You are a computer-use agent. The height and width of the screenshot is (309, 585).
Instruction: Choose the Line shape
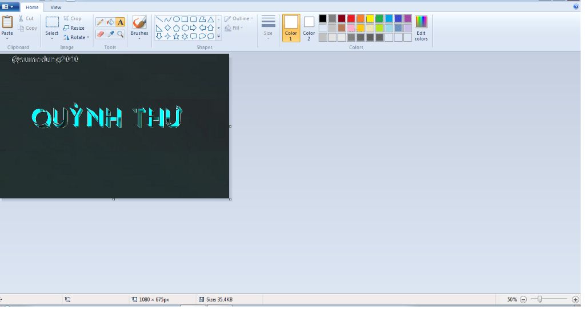(159, 19)
